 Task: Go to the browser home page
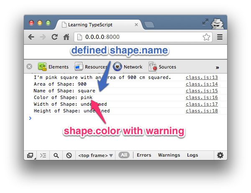pos(66,37)
